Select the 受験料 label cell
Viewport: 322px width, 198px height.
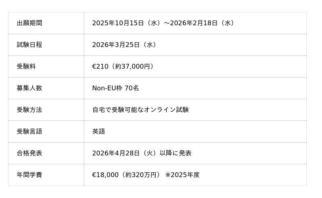26,66
